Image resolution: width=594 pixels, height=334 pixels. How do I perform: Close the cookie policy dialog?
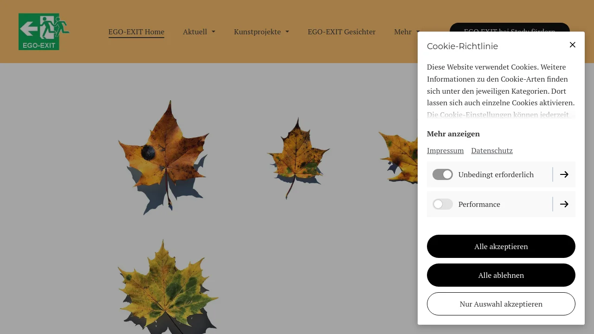click(x=572, y=45)
